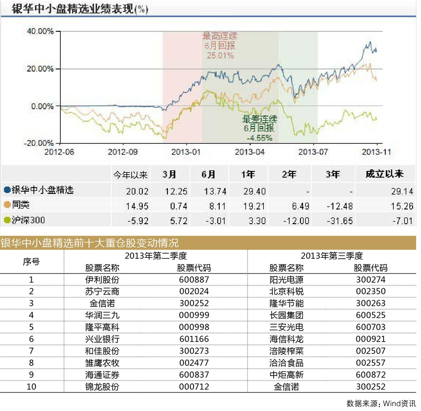Click the 同类 3-year value -12.48

[340, 206]
